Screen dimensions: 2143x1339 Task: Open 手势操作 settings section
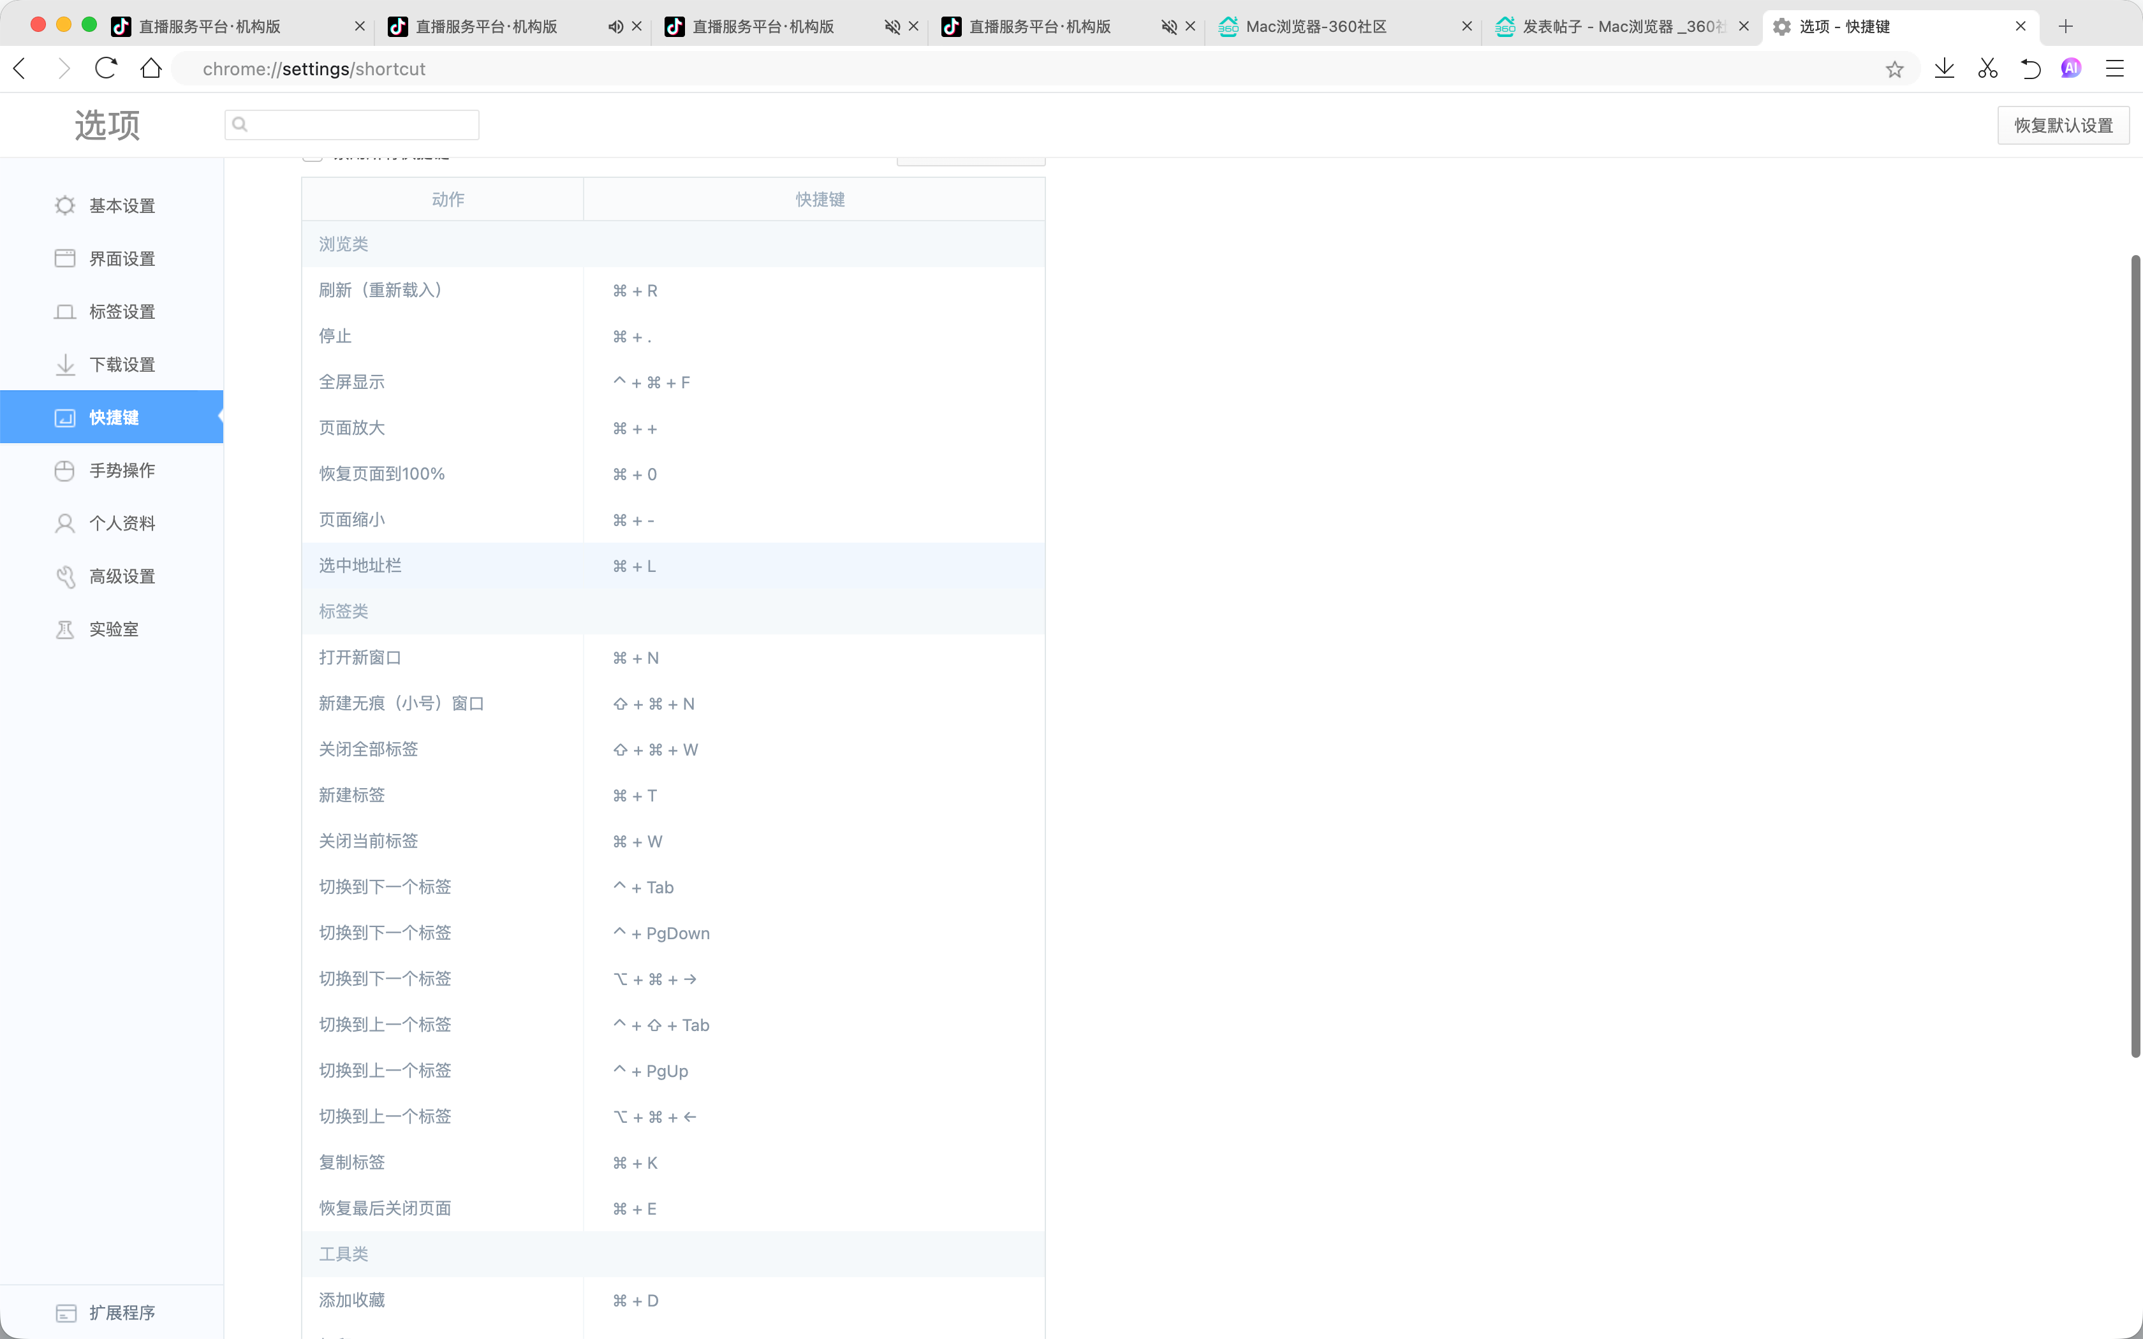[112, 471]
